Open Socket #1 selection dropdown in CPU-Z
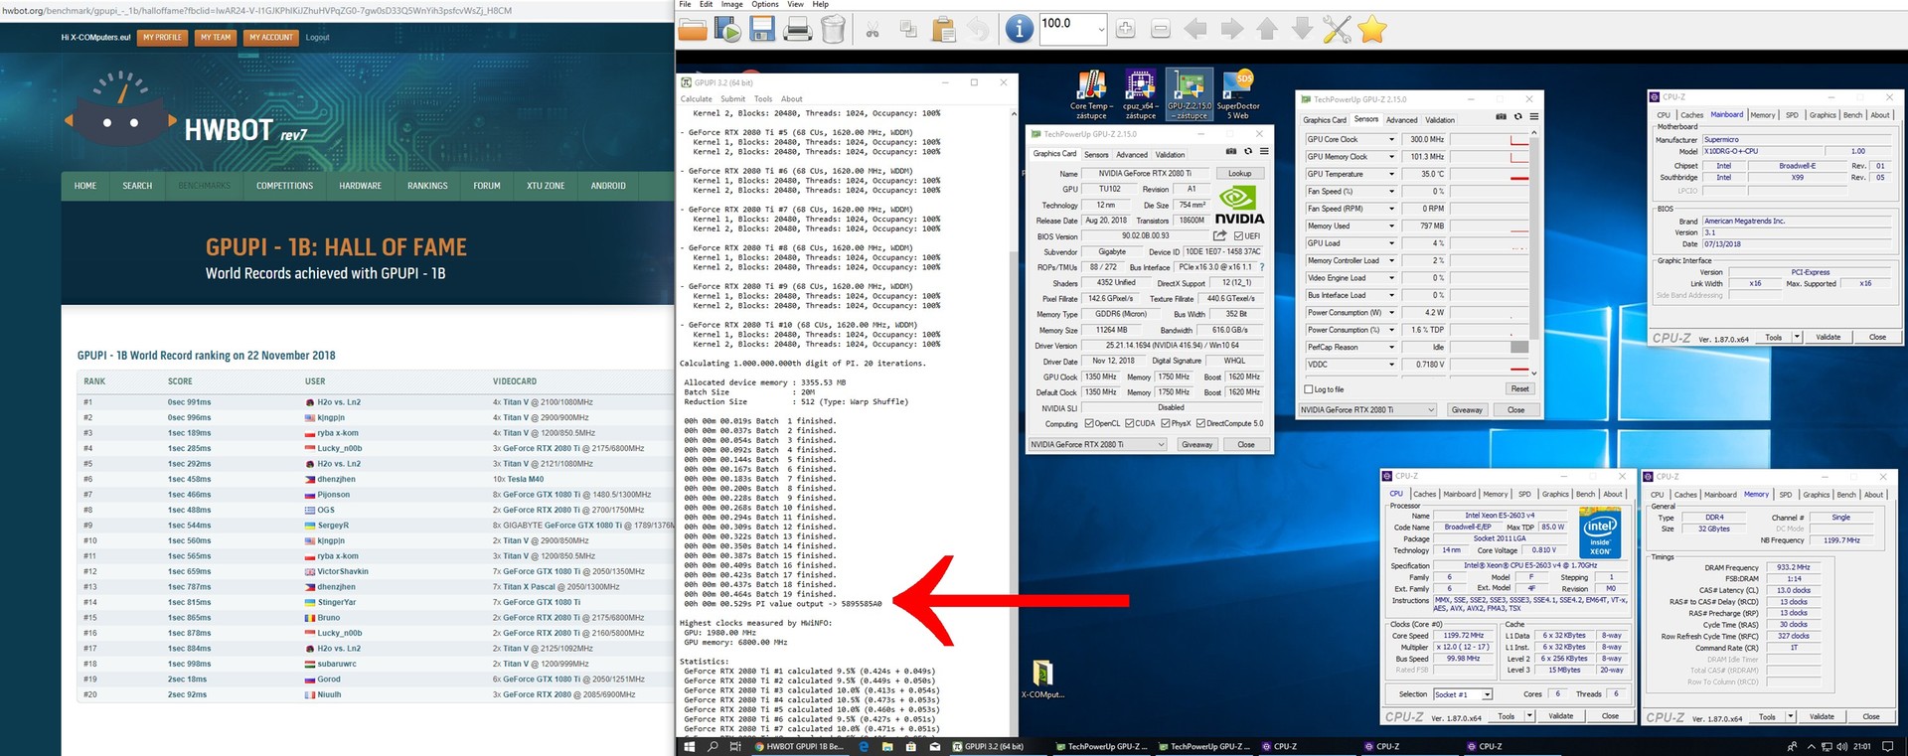1908x756 pixels. click(1487, 694)
